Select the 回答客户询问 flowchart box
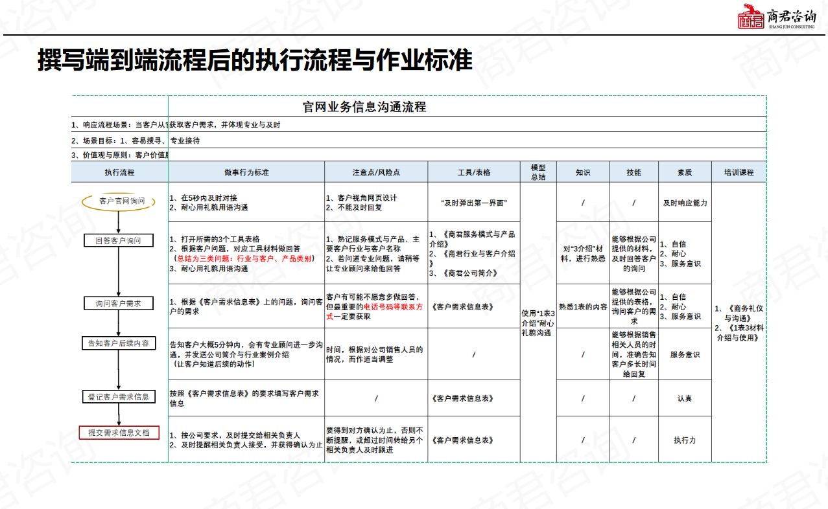Viewport: 828px width, 509px height. coord(119,240)
